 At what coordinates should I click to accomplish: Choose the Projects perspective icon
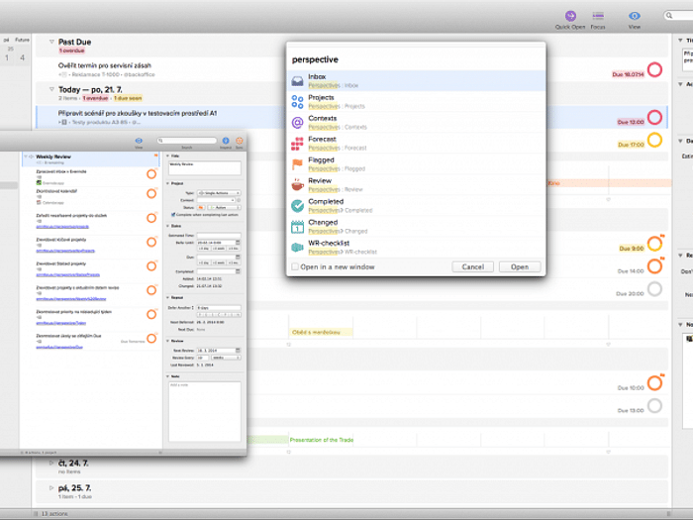(298, 102)
